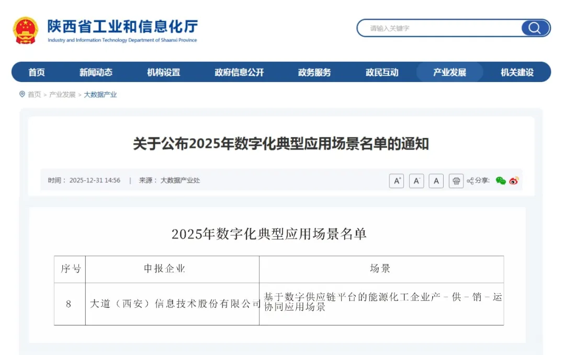Switch to the 政务服务 tab
Screen dimensions: 565x355
pyautogui.click(x=314, y=72)
